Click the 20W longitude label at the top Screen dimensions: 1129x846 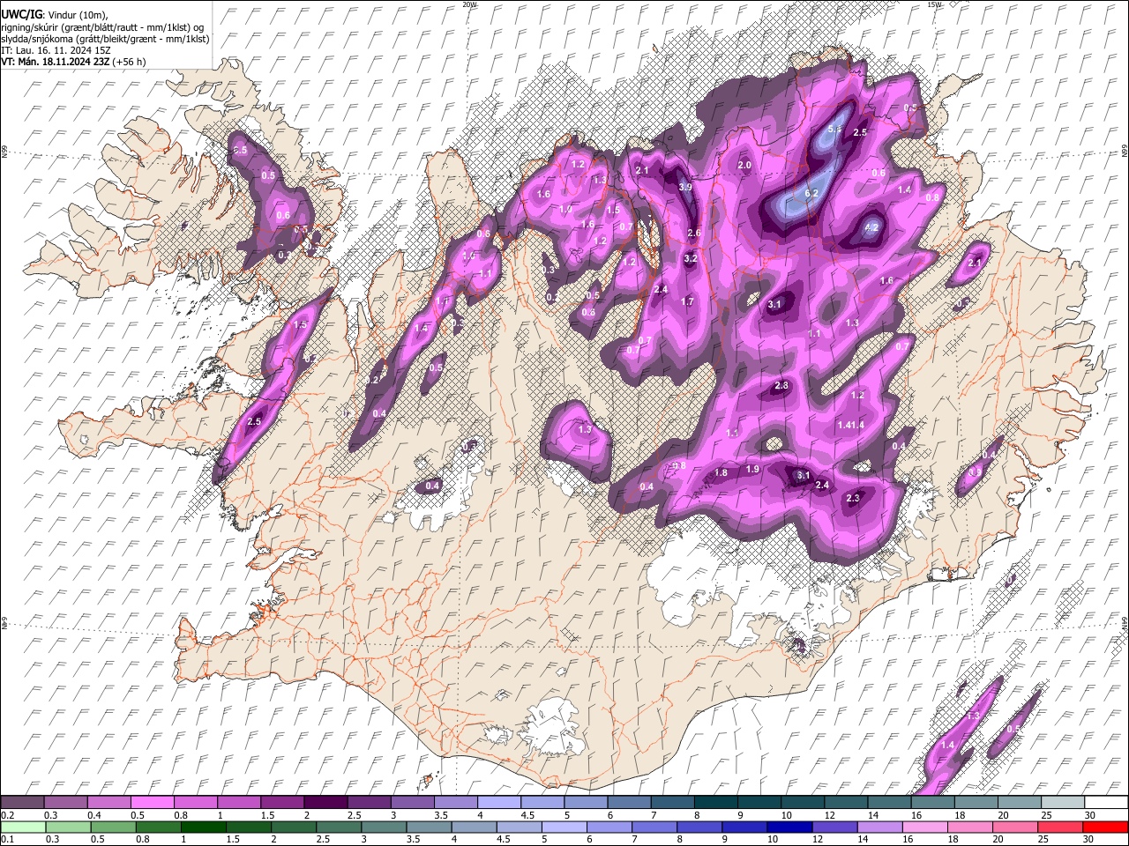pyautogui.click(x=469, y=4)
